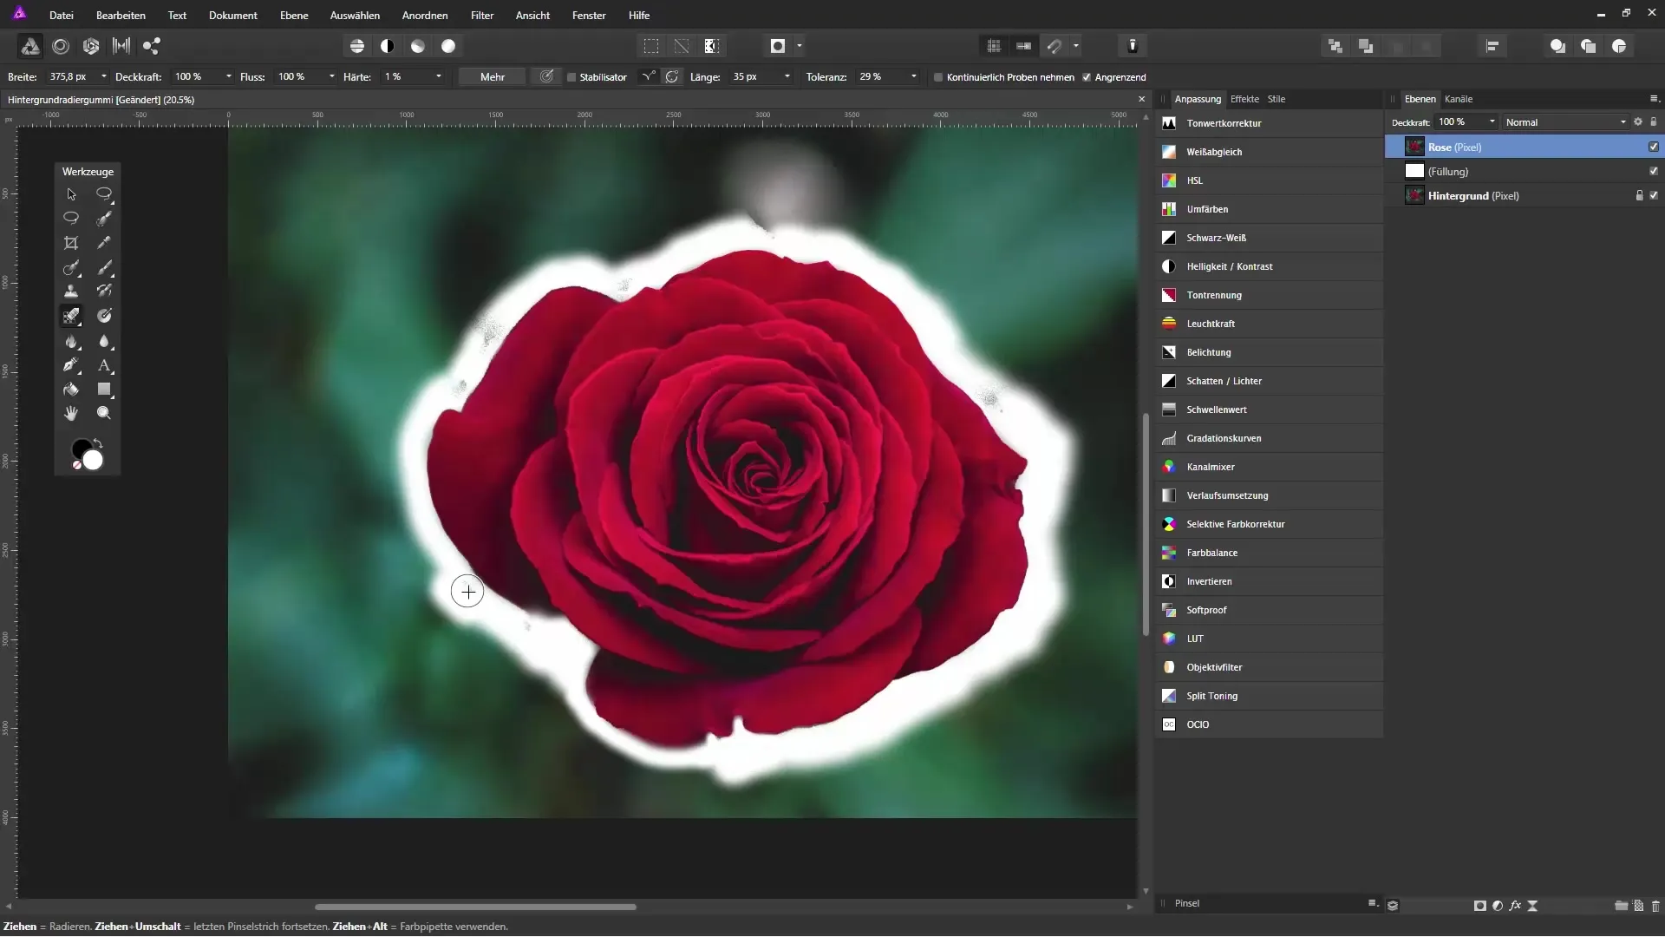Select the Pen tool

pyautogui.click(x=71, y=365)
